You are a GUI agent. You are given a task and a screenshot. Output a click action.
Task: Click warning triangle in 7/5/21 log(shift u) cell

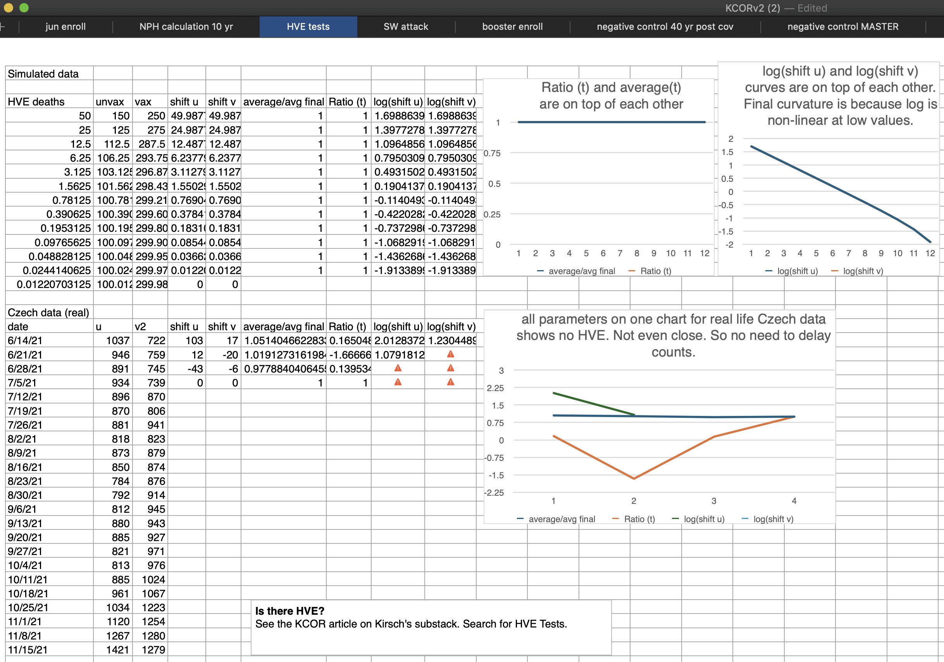click(398, 382)
